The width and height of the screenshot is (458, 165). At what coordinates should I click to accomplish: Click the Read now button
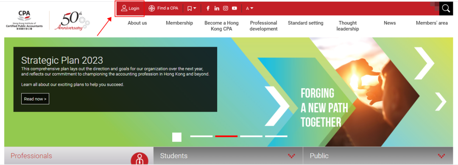pyautogui.click(x=35, y=99)
